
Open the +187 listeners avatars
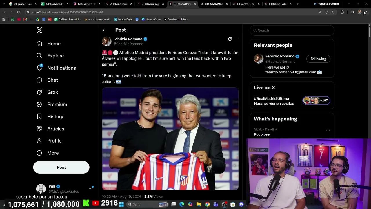click(316, 100)
